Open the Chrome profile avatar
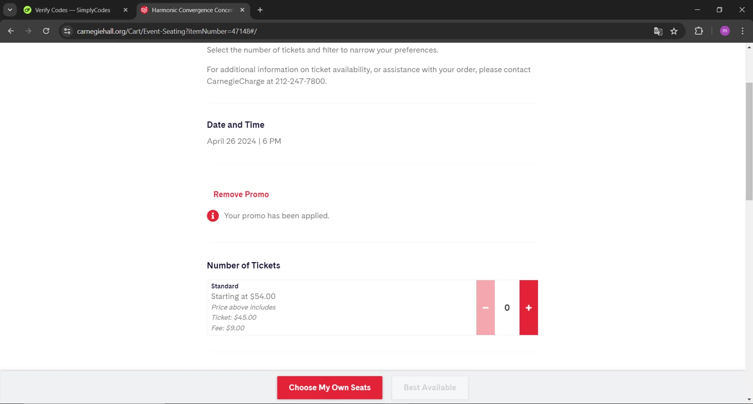Viewport: 753px width, 404px height. point(724,31)
